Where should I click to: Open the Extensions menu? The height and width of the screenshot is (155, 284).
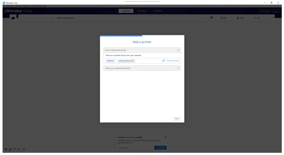click(x=27, y=6)
